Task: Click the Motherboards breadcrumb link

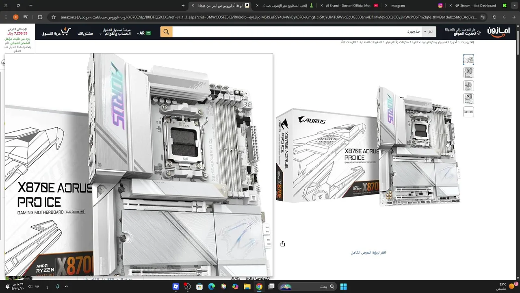Action: pos(348,42)
